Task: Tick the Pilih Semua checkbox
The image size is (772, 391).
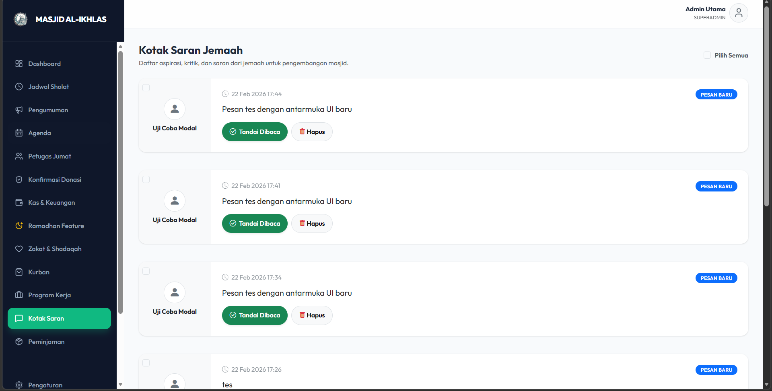Action: coord(707,55)
